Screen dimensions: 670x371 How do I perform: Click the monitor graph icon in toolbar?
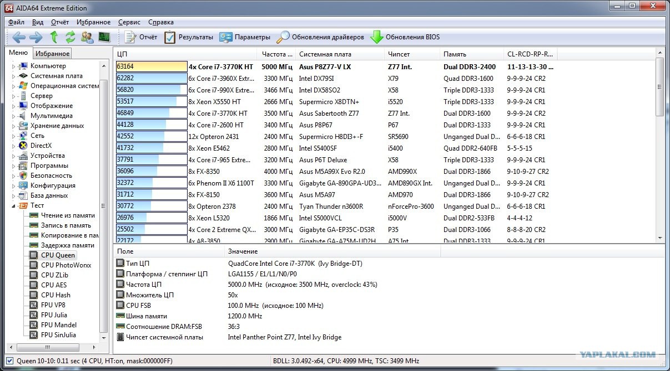tap(104, 37)
